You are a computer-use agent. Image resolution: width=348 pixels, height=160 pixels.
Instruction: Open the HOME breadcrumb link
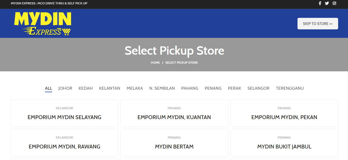tap(155, 62)
